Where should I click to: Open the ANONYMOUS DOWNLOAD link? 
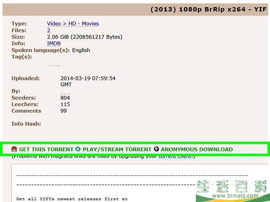[197, 149]
